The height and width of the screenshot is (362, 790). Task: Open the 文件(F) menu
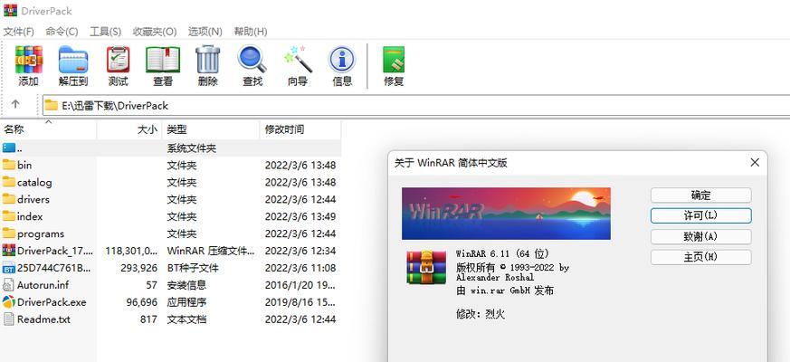tap(19, 32)
